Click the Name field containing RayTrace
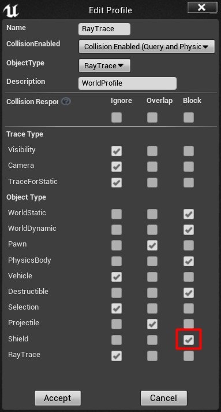The width and height of the screenshot is (221, 412). 104,29
